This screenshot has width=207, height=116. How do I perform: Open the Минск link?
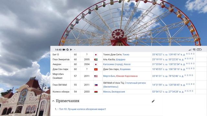107,92
